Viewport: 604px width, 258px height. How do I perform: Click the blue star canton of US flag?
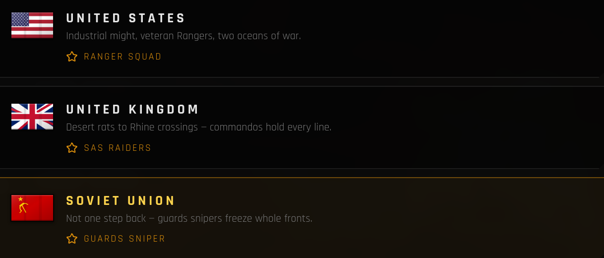[x=20, y=19]
